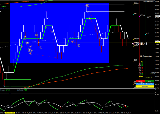Click the Swap value 24.9

(8, 90)
